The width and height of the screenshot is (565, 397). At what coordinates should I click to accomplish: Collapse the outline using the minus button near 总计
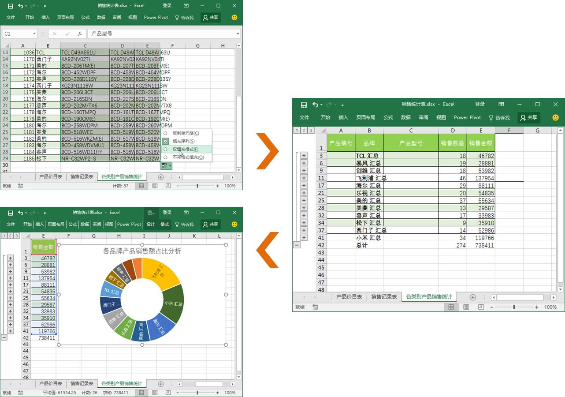point(297,245)
